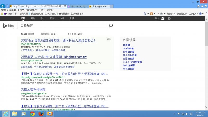
Task: Open the 網頁(P) command bar dropdown
Action: (x=171, y=14)
